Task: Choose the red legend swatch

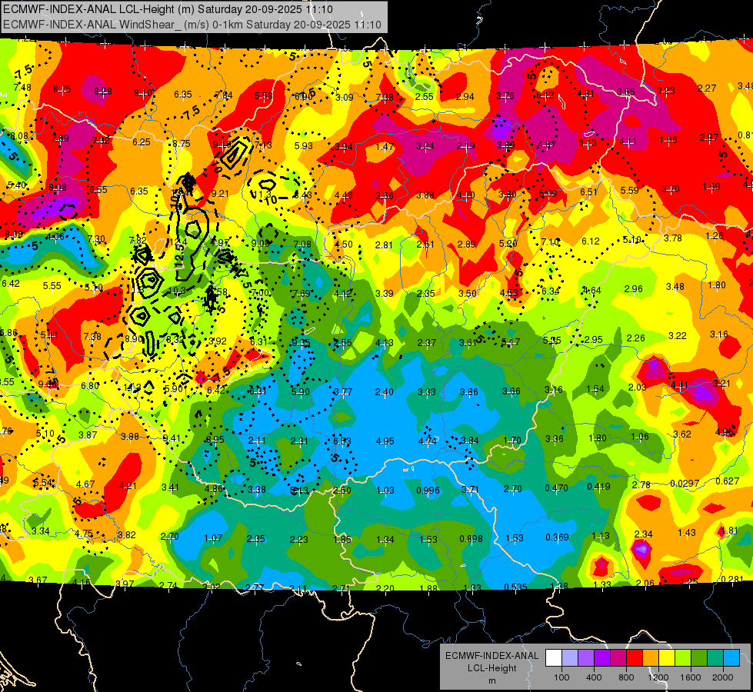Action: click(635, 657)
